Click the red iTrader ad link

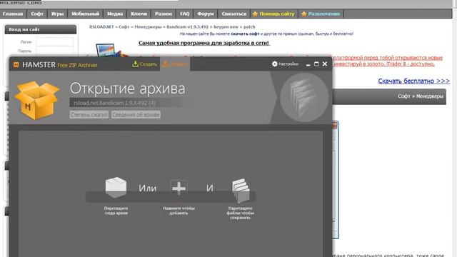pos(388,61)
